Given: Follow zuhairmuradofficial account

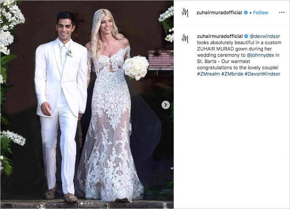Looking at the screenshot, I should point(261,13).
